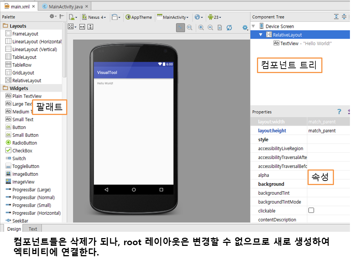This screenshot has width=357, height=267.
Task: Toggle layout width expand-horizontal icon
Action: [x=82, y=27]
